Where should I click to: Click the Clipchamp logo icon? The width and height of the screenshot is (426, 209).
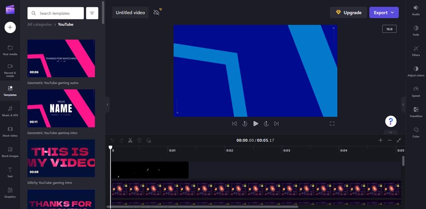pos(10,9)
